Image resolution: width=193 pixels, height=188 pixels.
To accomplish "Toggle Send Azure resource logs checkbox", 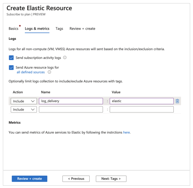I will (x=11, y=67).
